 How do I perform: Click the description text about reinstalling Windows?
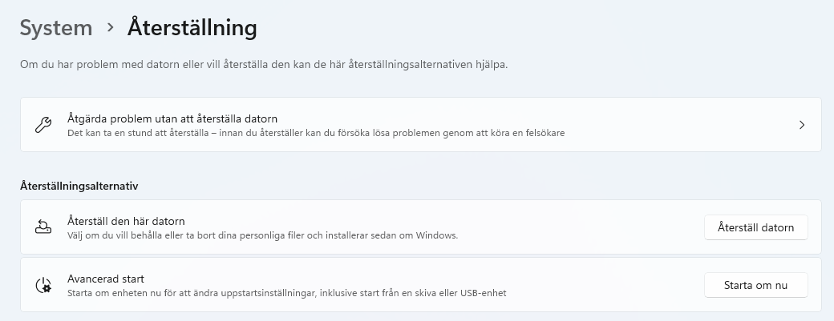point(262,235)
